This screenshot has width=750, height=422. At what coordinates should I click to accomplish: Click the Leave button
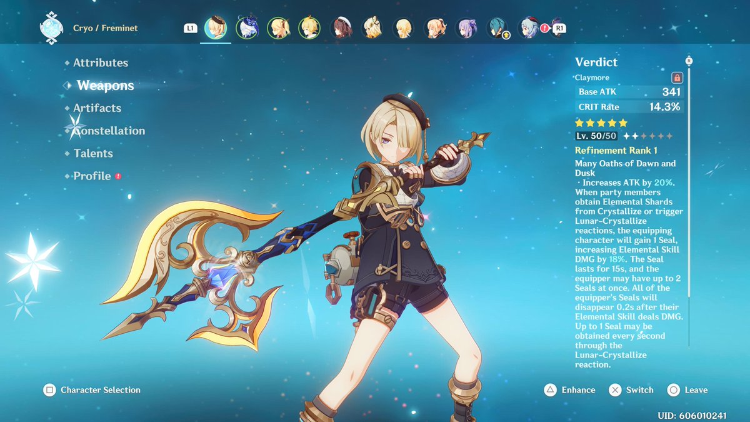tap(687, 390)
